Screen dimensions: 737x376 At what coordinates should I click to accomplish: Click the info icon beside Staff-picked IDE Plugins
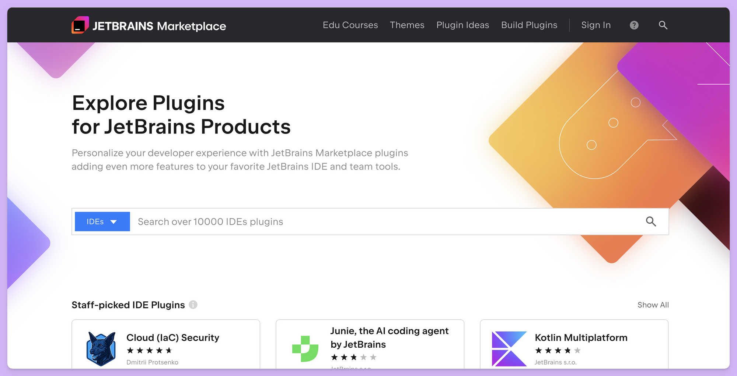point(193,305)
